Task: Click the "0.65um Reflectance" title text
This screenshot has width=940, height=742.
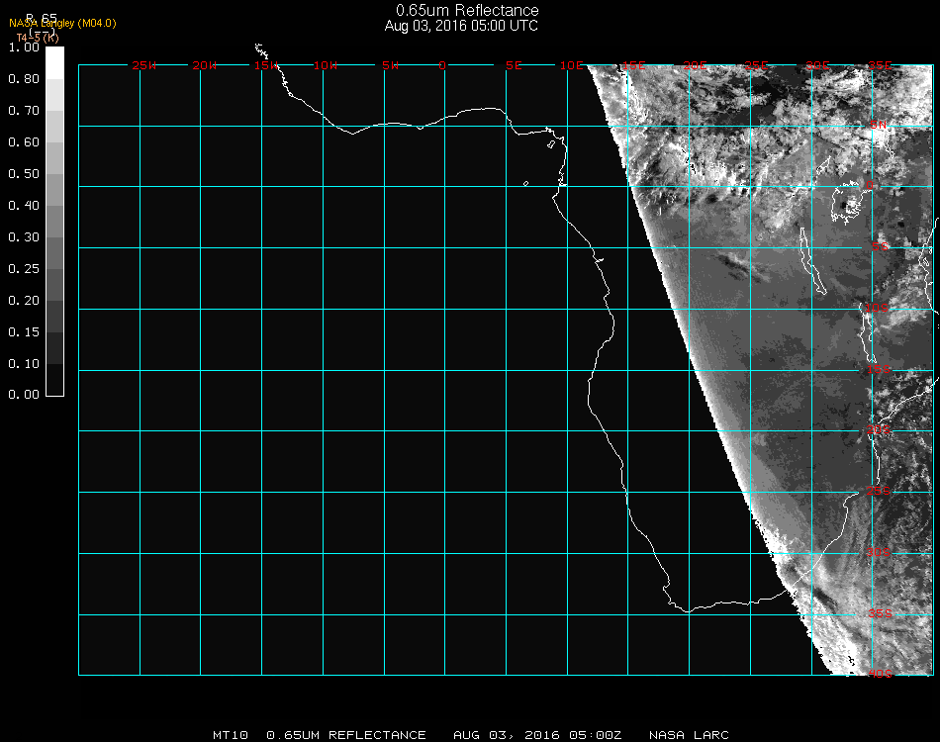Action: pyautogui.click(x=467, y=10)
